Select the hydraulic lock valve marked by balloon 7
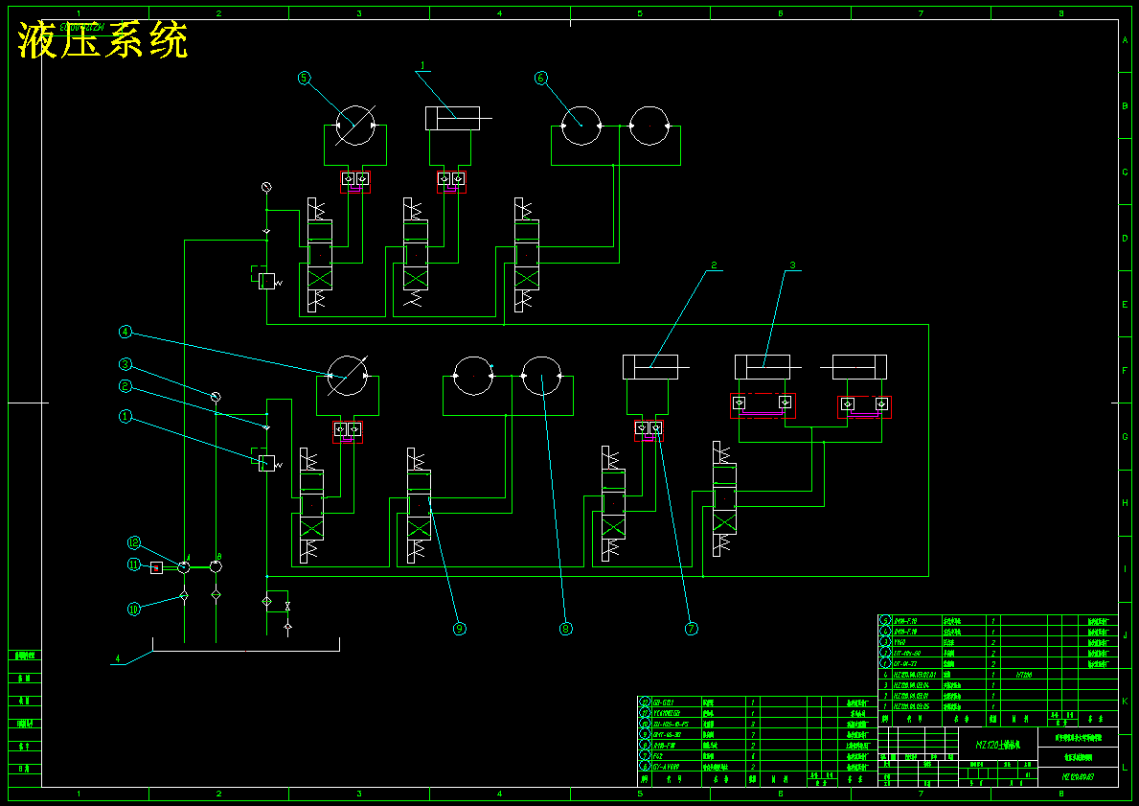Image resolution: width=1139 pixels, height=806 pixels. coord(649,428)
